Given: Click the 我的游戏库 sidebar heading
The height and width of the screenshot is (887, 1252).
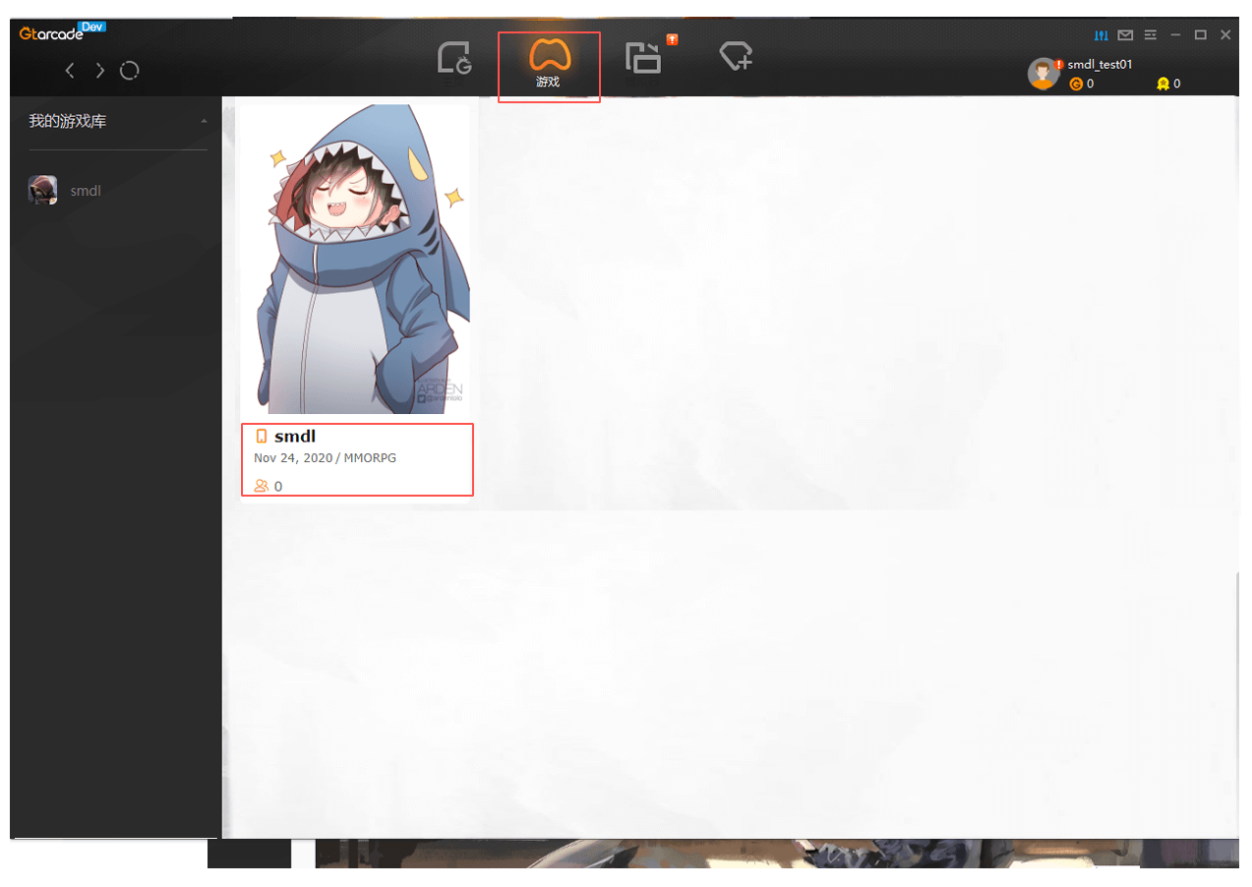Looking at the screenshot, I should (67, 122).
